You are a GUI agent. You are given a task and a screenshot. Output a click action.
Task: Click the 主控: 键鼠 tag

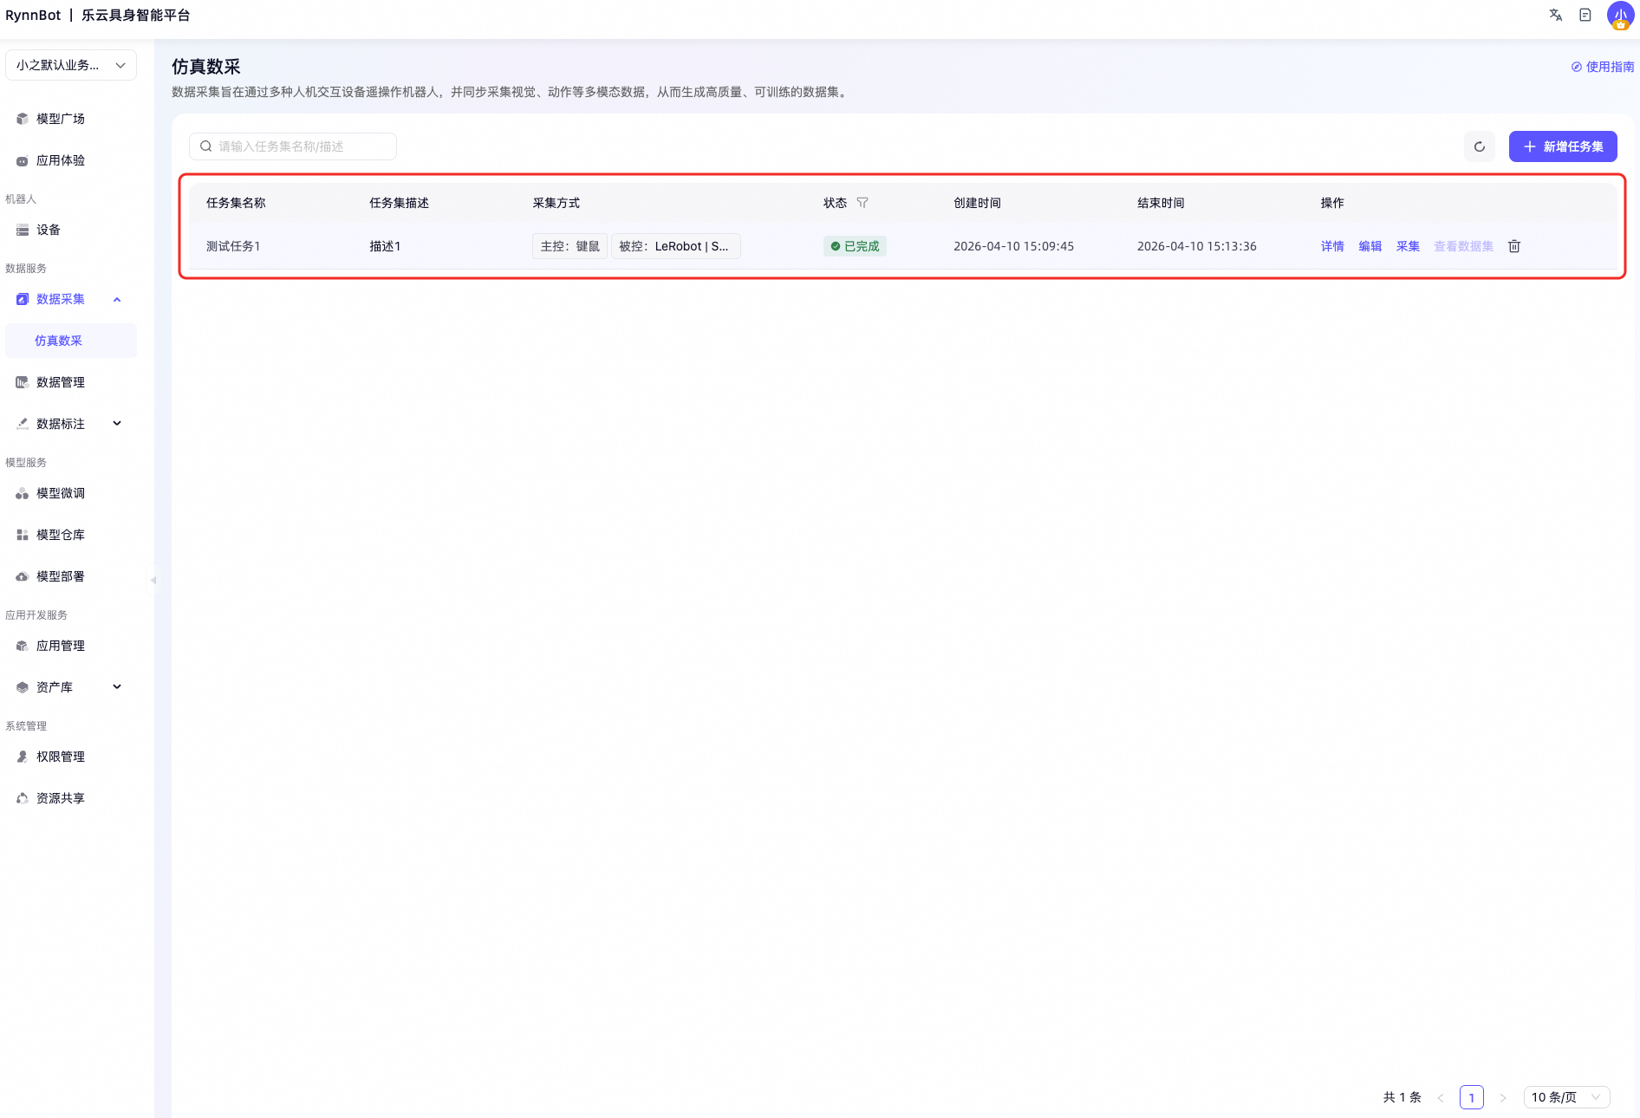[569, 246]
